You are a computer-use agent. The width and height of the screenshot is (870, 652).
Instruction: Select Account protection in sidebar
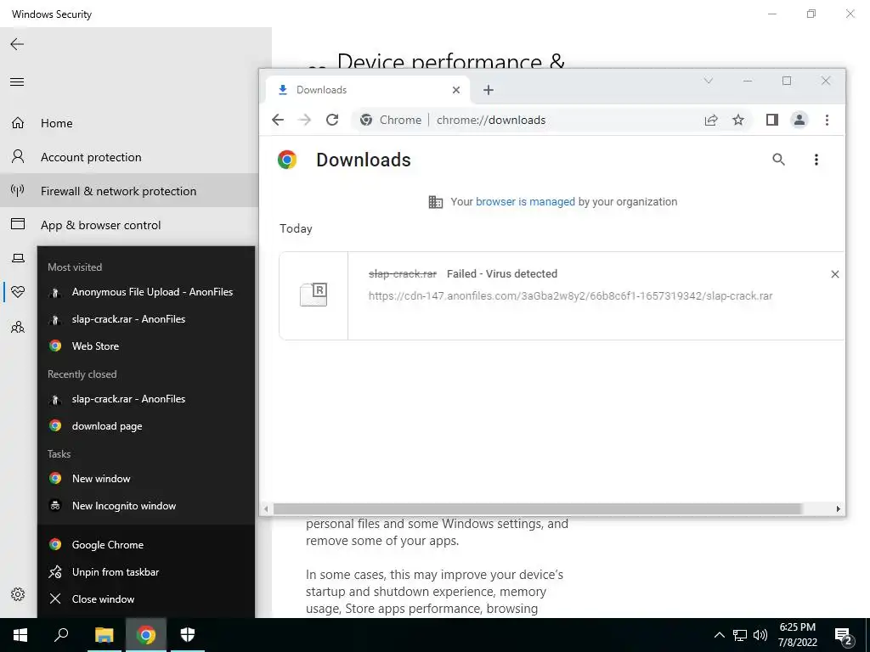(129, 157)
